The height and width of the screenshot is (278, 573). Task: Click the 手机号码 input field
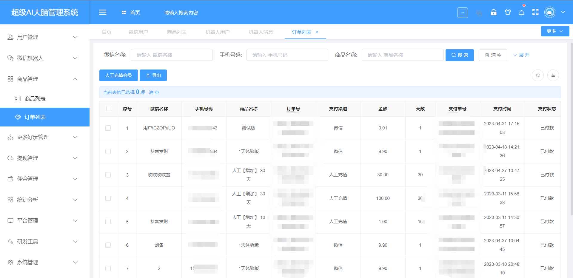pos(287,55)
